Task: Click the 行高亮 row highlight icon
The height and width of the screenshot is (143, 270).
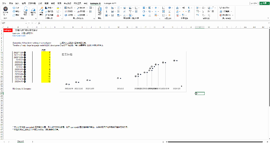Action: [x=221, y=11]
